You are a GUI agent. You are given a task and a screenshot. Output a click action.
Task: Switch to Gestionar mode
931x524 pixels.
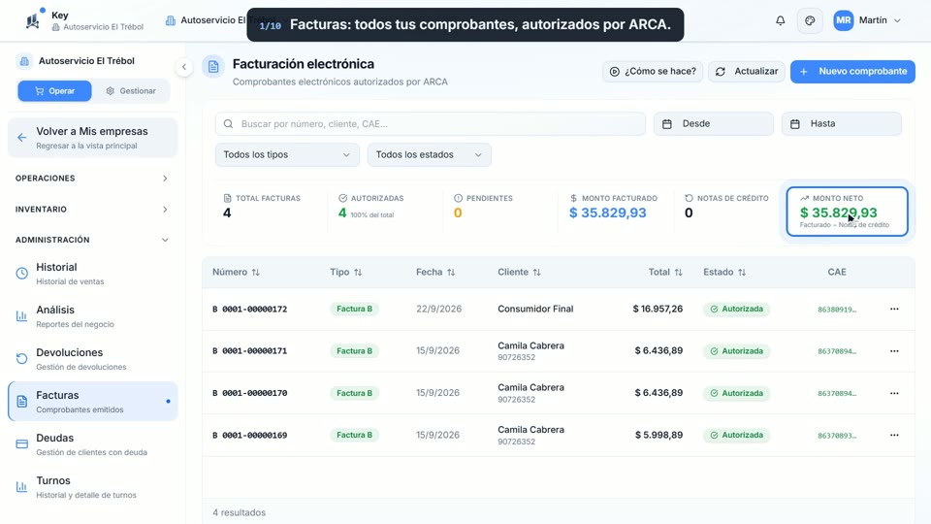tap(131, 91)
